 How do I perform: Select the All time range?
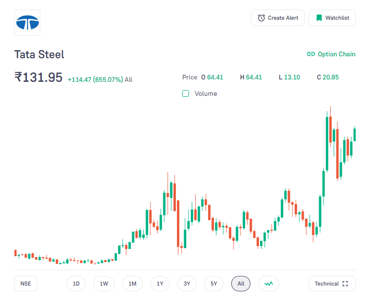(x=241, y=284)
